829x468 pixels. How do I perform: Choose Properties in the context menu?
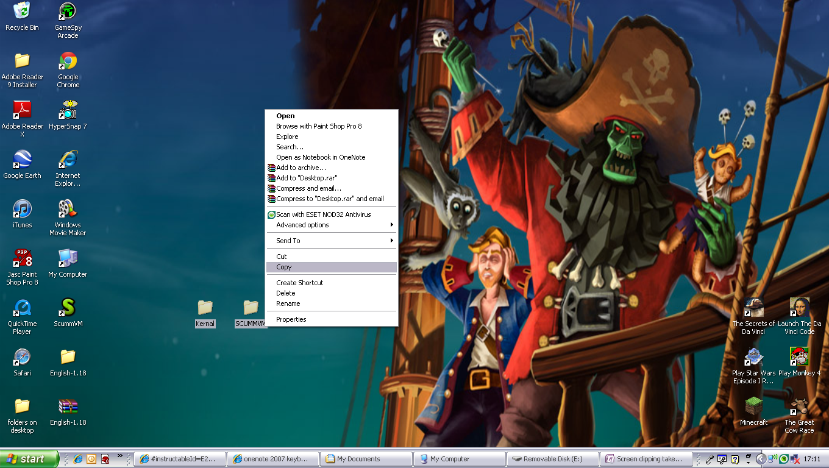point(332,319)
